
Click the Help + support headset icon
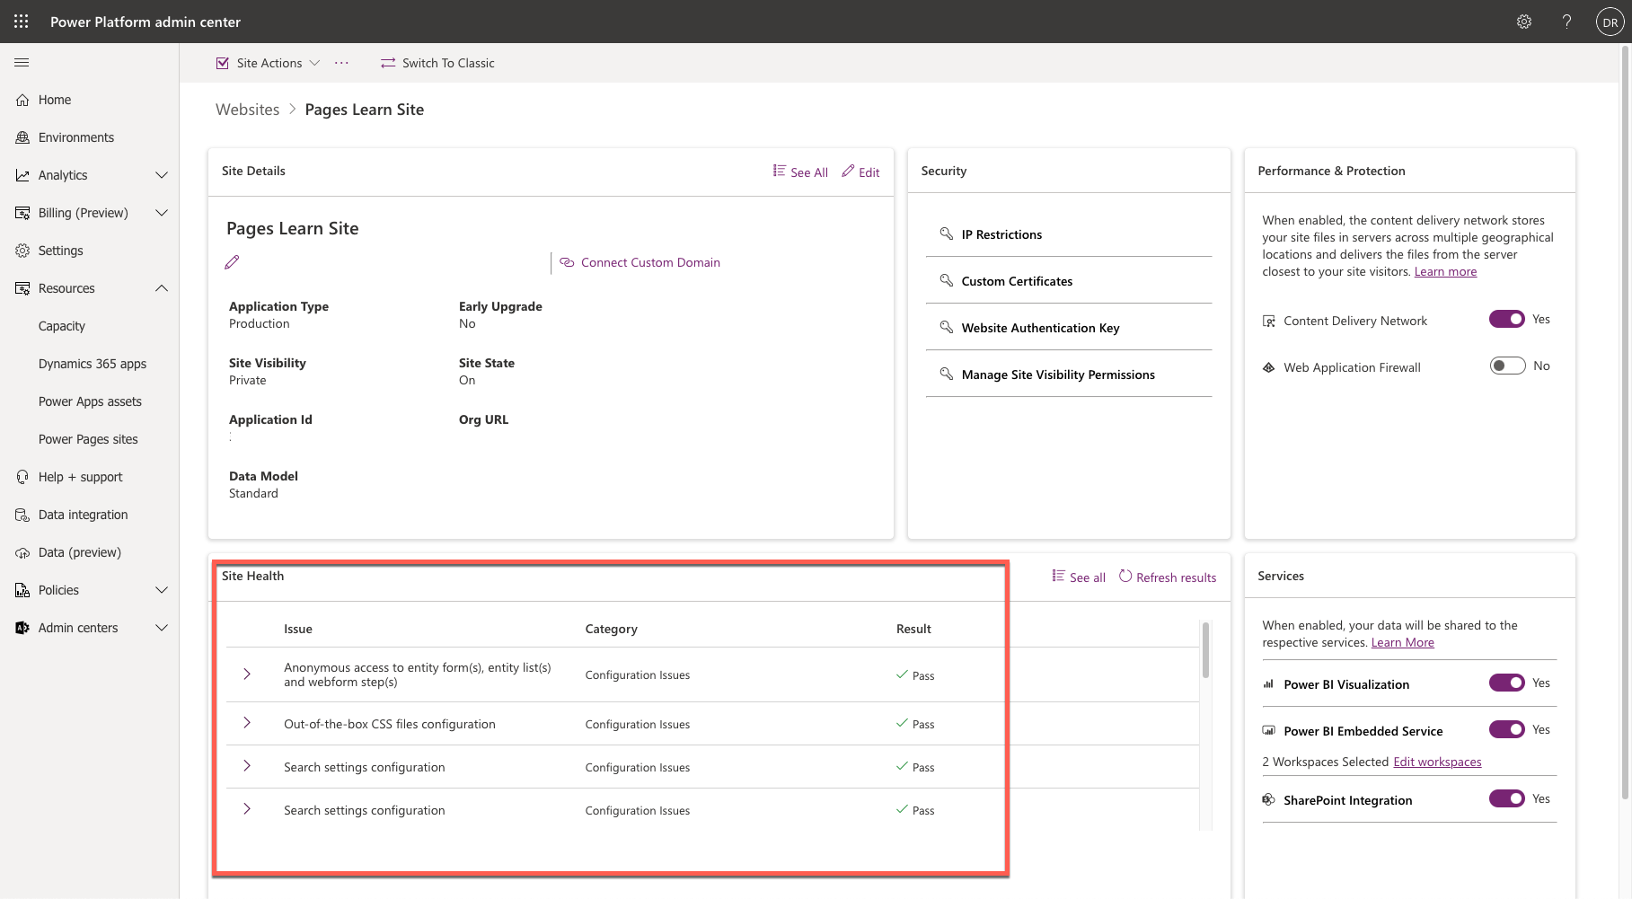22,477
